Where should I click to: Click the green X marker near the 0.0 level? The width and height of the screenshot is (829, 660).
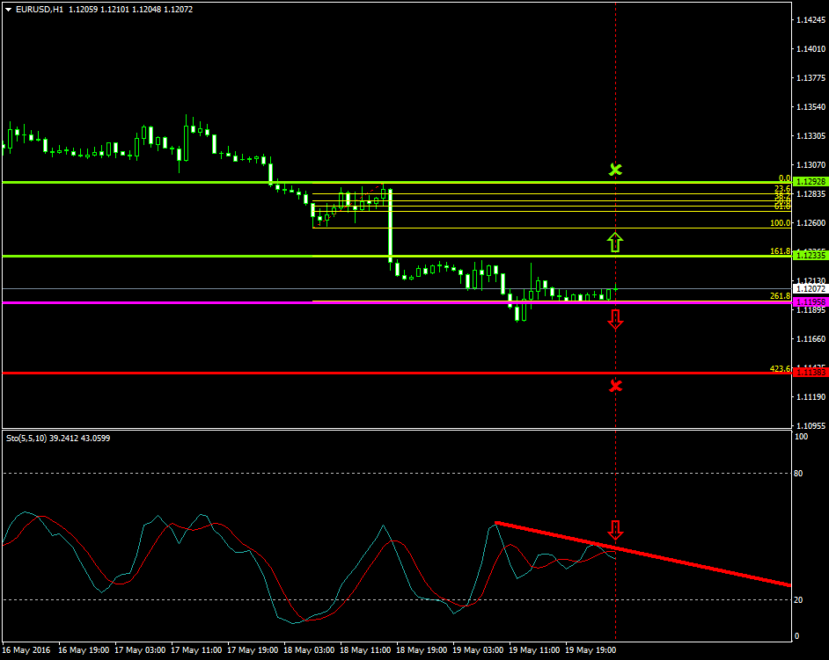pyautogui.click(x=615, y=170)
